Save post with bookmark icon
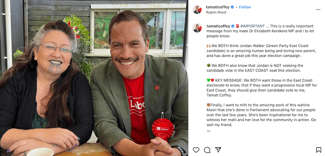325x156 pixels. coord(318,150)
